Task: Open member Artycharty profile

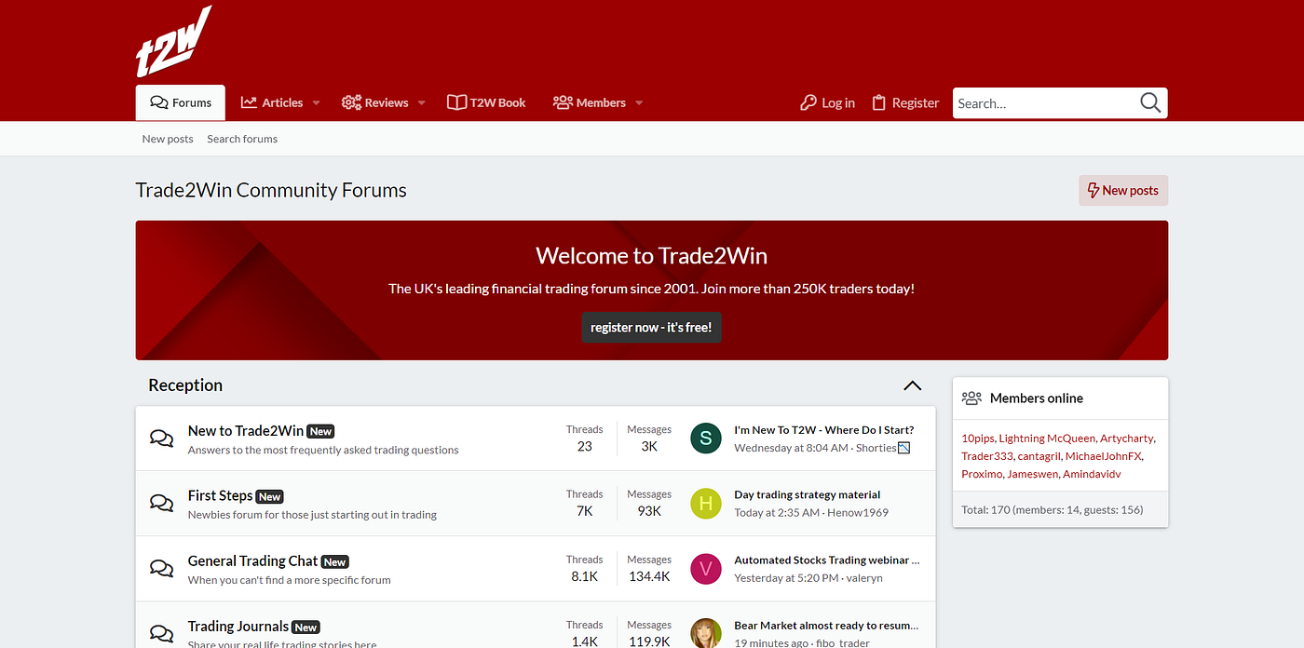Action: pos(1127,439)
